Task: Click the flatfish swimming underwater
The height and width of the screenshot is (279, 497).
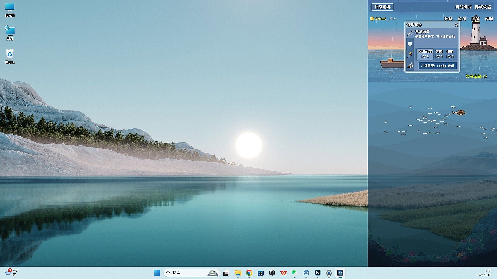Action: tap(459, 112)
